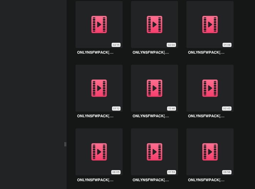The image size is (255, 189).
Task: Click the 02:00 duration badge
Action: coord(171,45)
